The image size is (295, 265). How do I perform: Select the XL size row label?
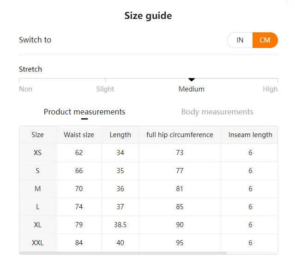point(38,225)
